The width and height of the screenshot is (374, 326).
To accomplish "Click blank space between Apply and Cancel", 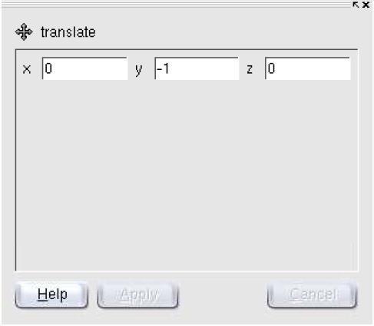I will 223,294.
